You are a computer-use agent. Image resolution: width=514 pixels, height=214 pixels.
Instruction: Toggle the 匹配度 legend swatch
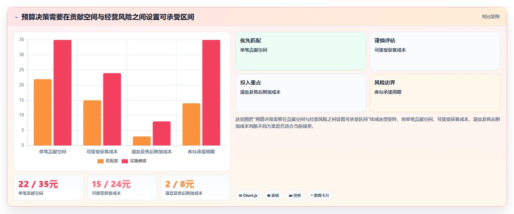(x=100, y=161)
